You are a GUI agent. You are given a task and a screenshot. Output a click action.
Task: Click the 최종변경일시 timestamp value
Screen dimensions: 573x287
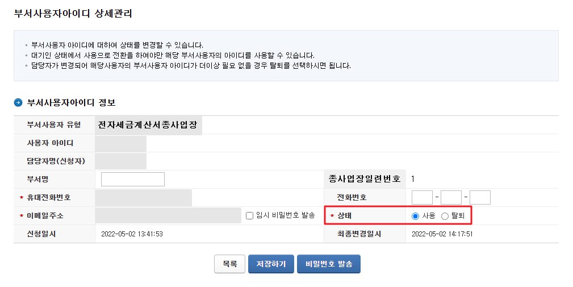coord(442,234)
